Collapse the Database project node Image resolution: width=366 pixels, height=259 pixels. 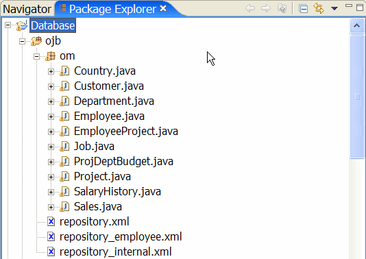click(8, 25)
